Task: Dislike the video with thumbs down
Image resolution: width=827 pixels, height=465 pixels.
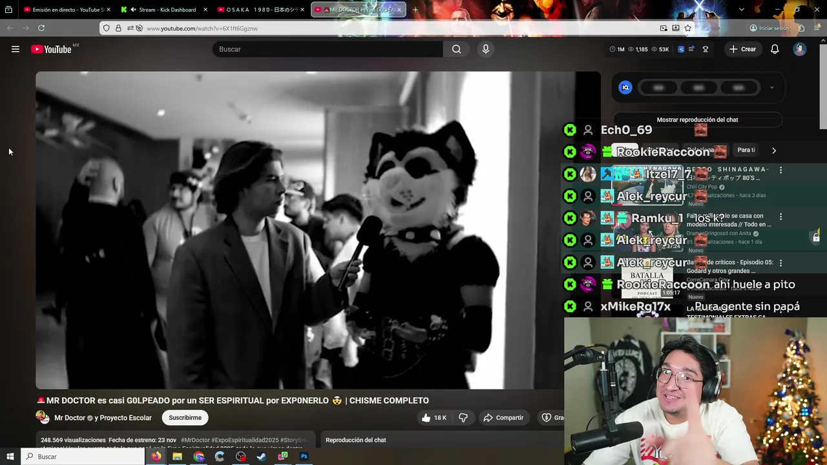Action: [x=463, y=418]
